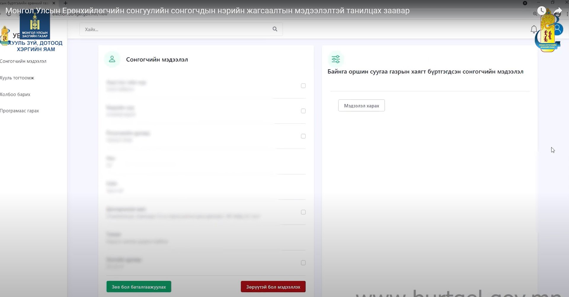
Task: Tick the second blurred field checkbox
Action: coord(303,111)
